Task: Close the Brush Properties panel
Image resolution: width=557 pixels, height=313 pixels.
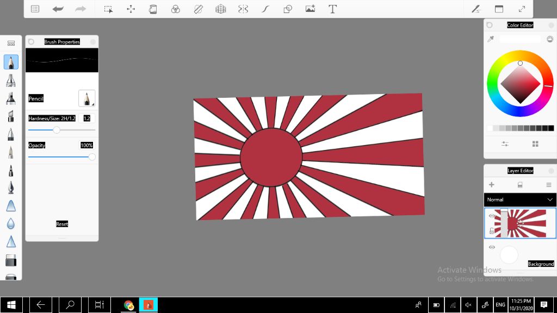Action: pos(92,42)
